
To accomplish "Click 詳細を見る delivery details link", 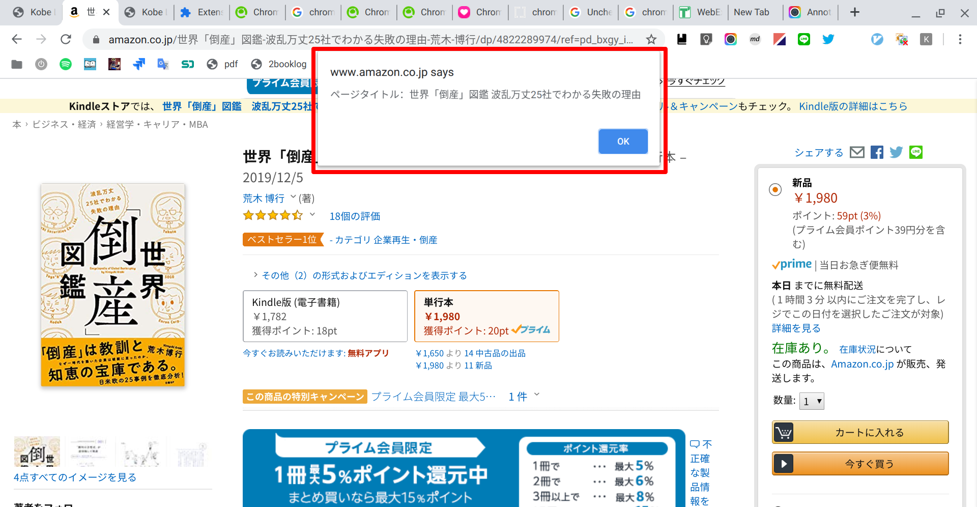I will pos(796,328).
